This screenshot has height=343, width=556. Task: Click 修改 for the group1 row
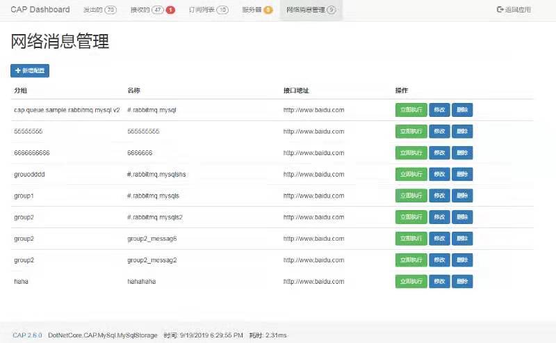point(439,196)
